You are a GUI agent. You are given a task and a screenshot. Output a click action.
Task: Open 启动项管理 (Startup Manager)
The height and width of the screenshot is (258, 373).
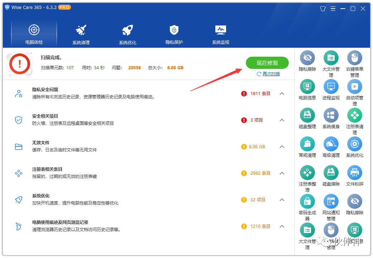pyautogui.click(x=354, y=86)
